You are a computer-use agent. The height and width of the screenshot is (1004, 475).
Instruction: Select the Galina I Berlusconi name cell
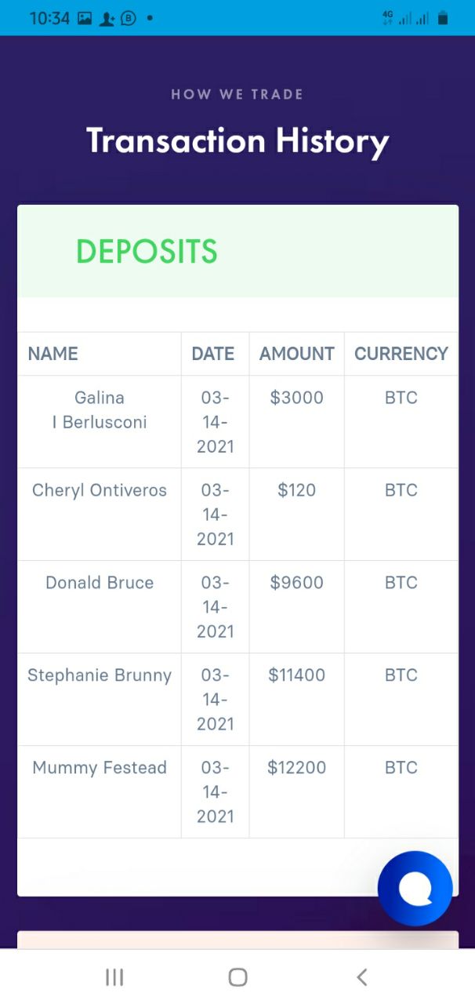[x=100, y=422]
